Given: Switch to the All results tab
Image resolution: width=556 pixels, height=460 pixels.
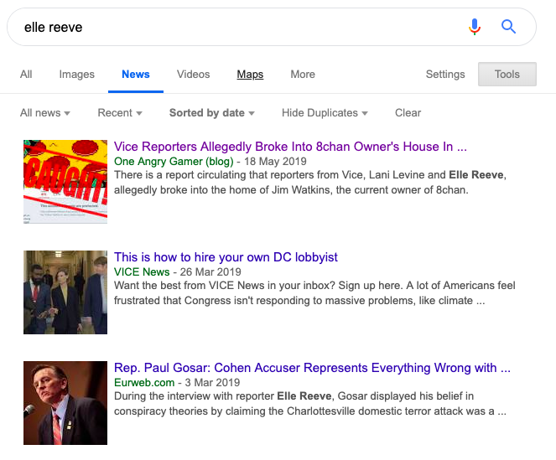Looking at the screenshot, I should (26, 75).
